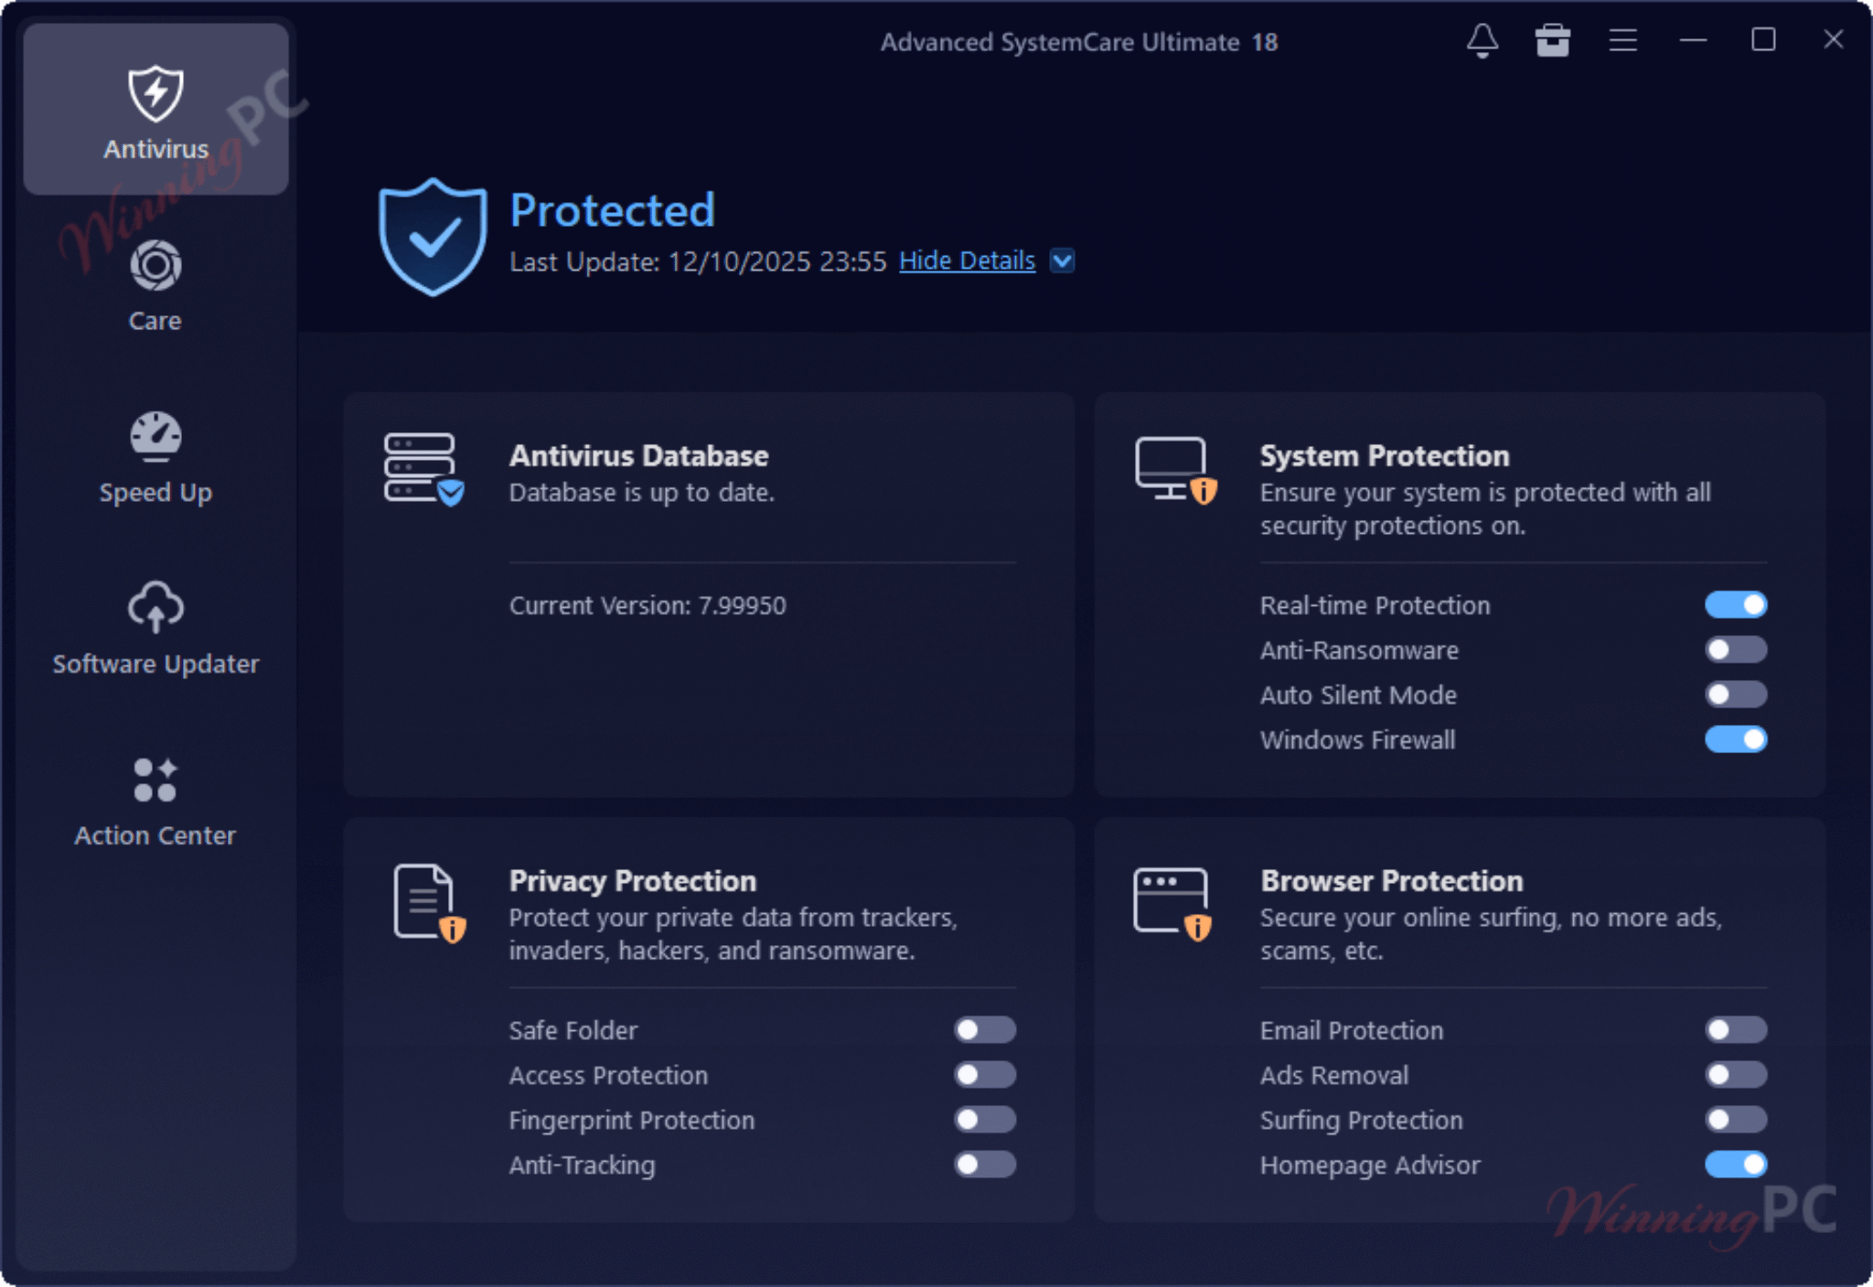This screenshot has width=1873, height=1287.
Task: Enable Email Protection toggle
Action: [1736, 1029]
